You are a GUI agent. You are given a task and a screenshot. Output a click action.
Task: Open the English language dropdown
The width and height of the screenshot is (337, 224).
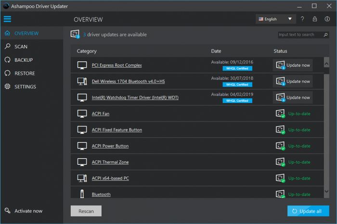[276, 19]
